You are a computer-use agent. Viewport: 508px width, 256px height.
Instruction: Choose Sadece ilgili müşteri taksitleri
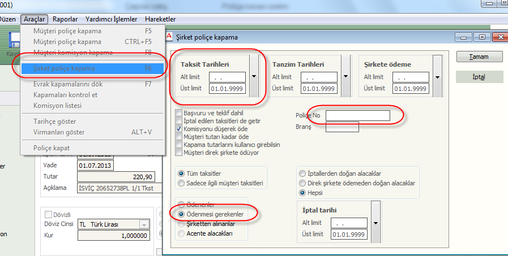click(181, 183)
